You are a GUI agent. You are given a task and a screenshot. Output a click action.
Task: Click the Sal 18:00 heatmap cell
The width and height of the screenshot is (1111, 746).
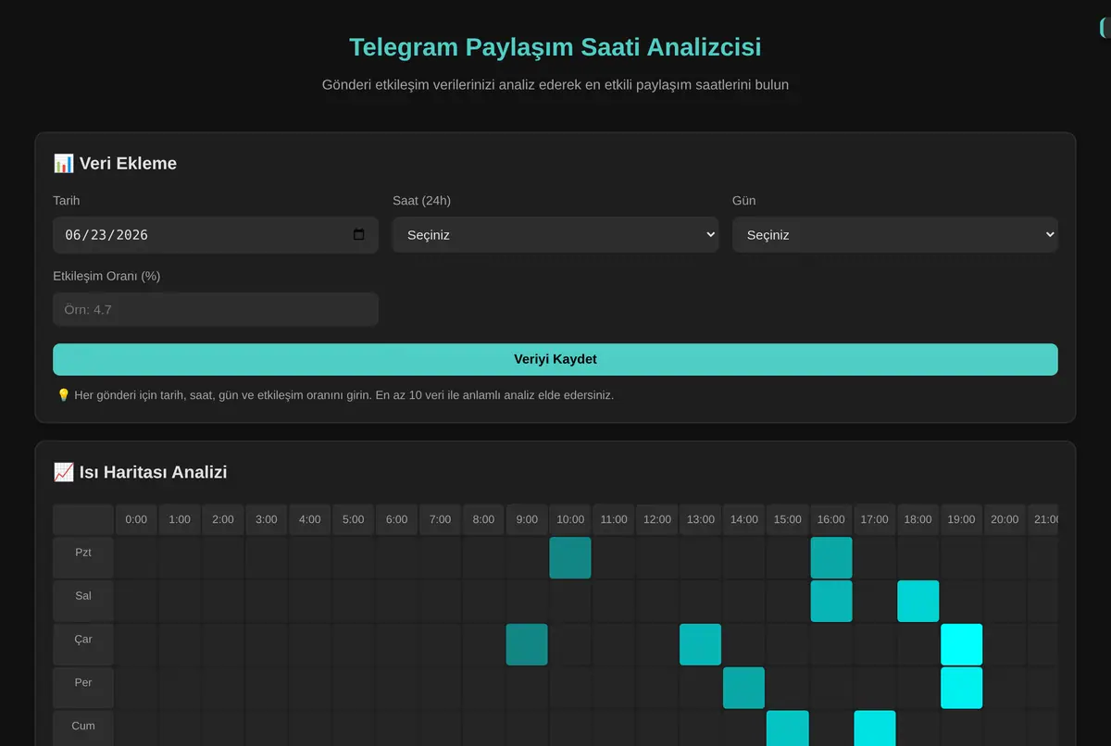[x=918, y=602]
